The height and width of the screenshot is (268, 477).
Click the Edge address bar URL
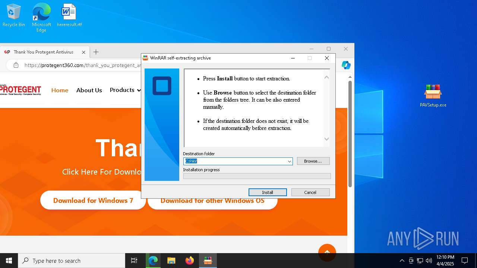pyautogui.click(x=83, y=65)
